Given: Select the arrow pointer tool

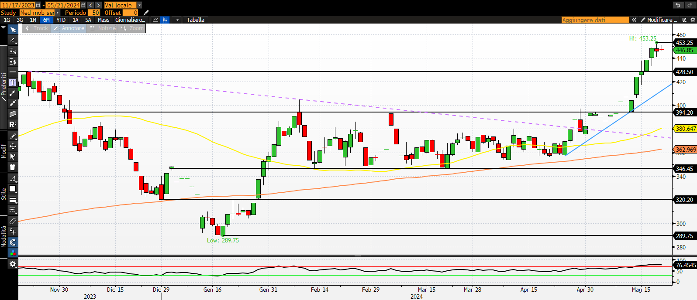Looking at the screenshot, I should click(13, 30).
